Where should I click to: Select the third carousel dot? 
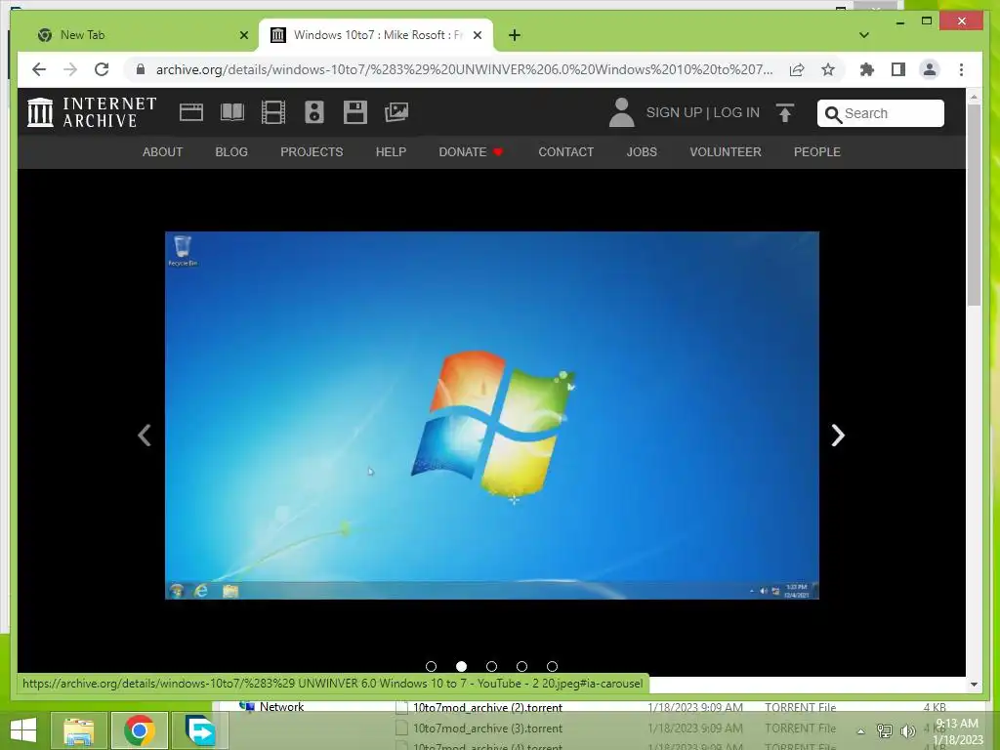(491, 666)
